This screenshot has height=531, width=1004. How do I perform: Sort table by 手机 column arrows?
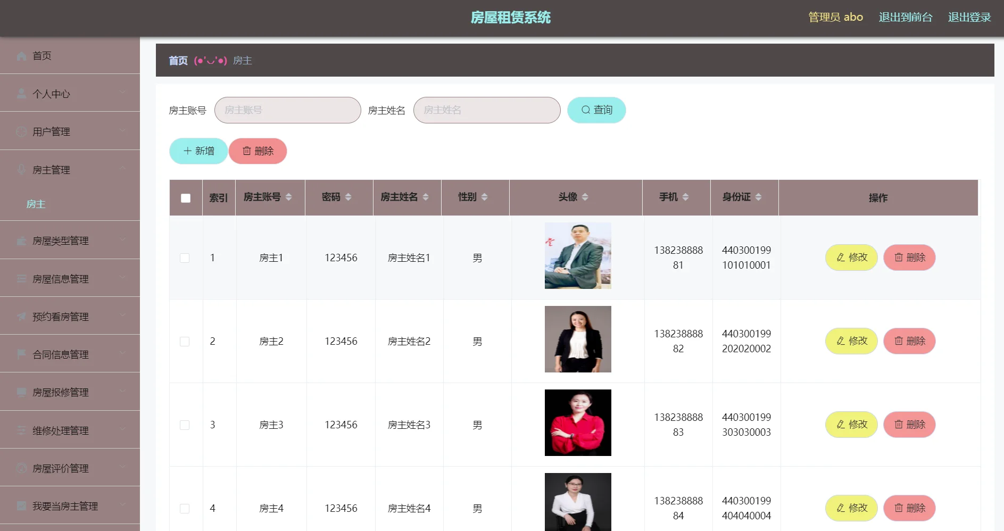tap(685, 197)
